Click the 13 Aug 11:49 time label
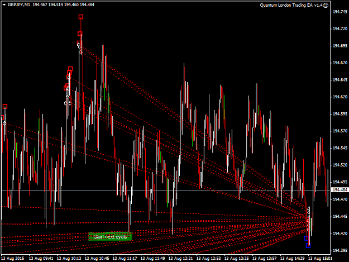Viewport: 349px width, 262px height. tap(153, 259)
